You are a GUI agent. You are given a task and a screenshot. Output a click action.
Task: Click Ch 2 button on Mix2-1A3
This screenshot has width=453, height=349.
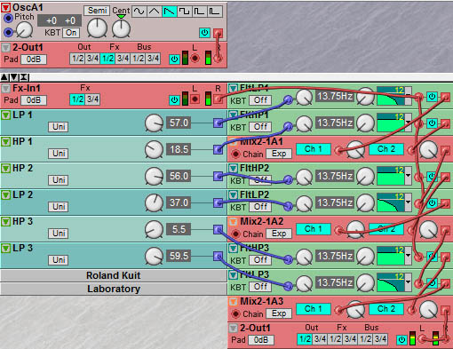point(386,309)
